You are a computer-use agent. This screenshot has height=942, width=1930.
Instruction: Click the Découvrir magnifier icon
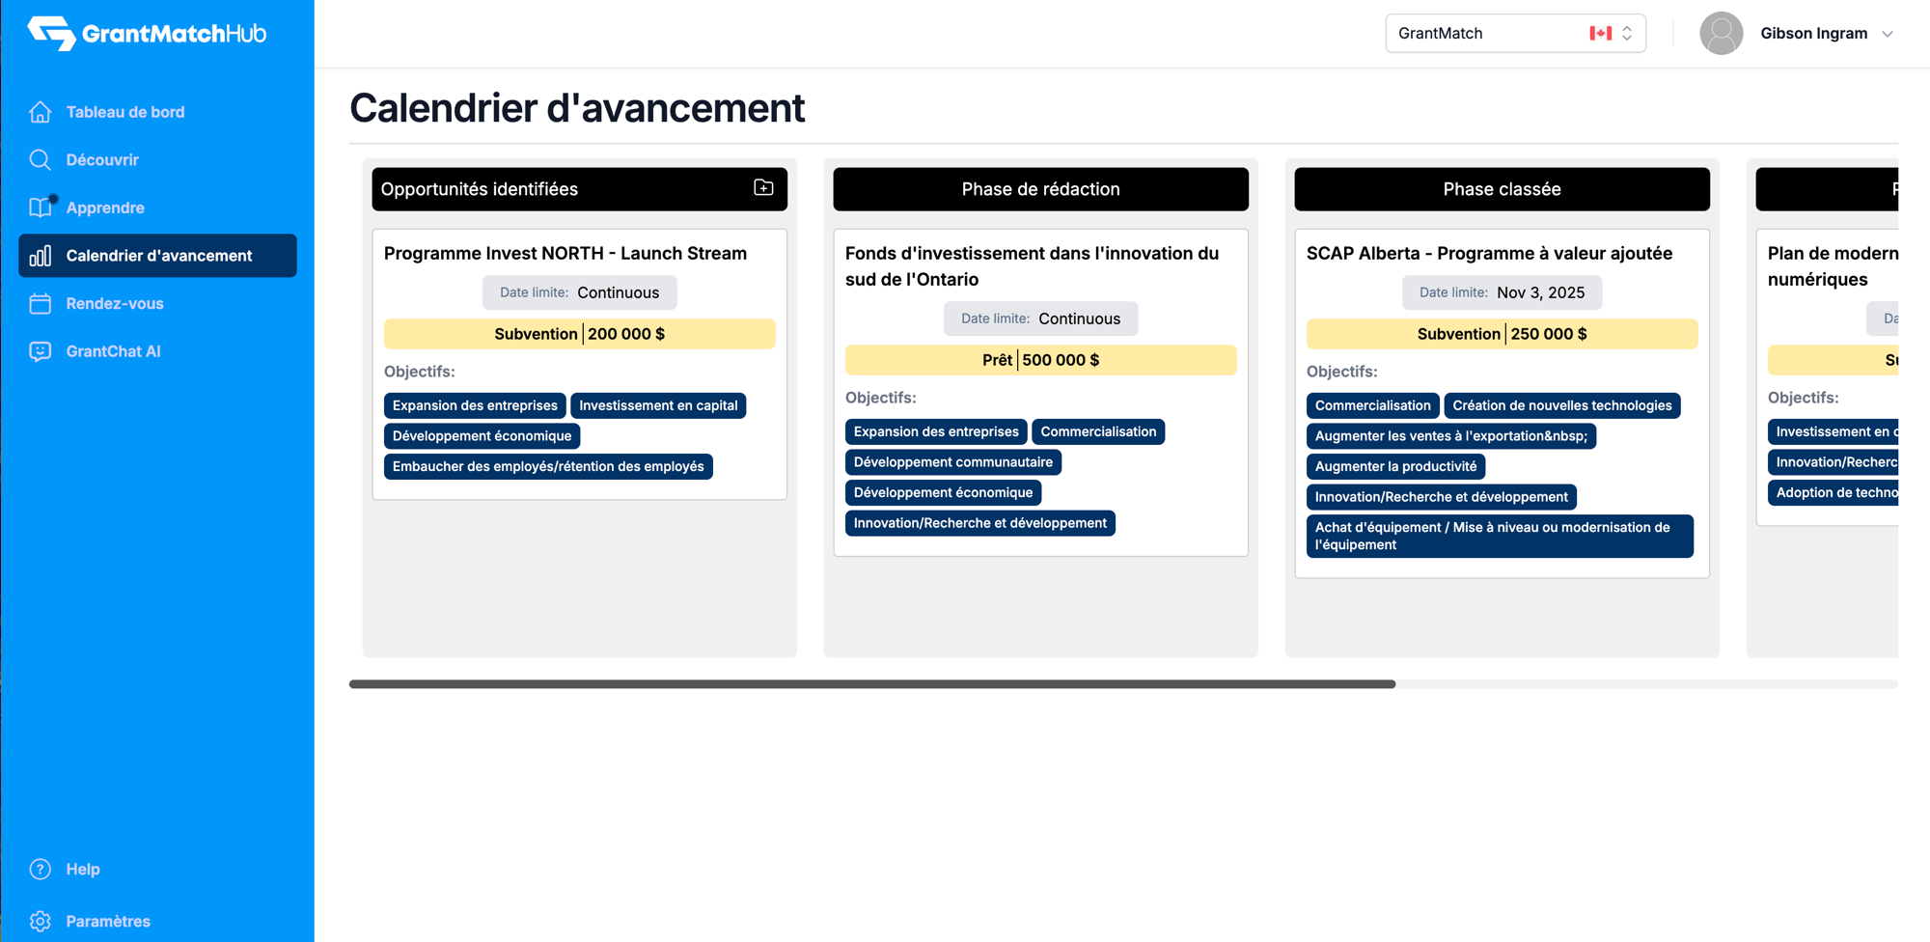41,160
